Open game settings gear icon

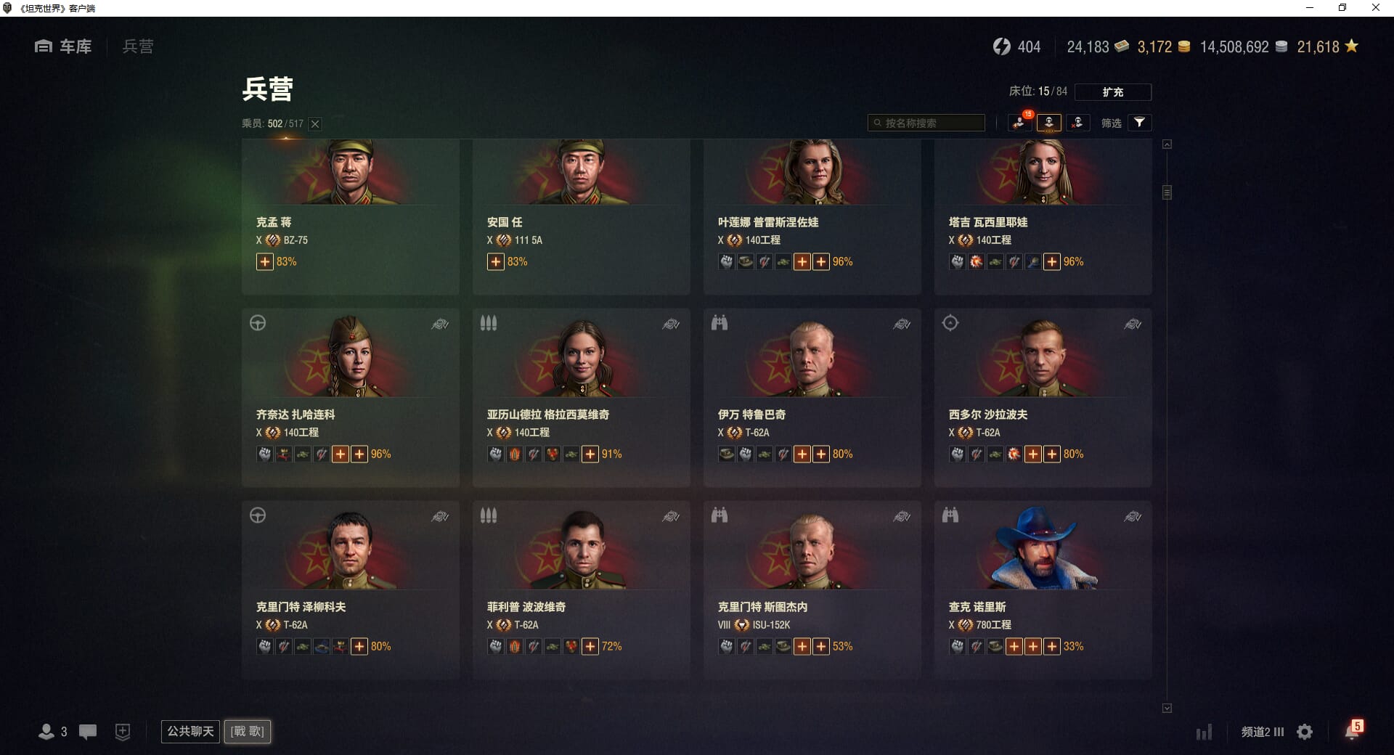pyautogui.click(x=1305, y=732)
